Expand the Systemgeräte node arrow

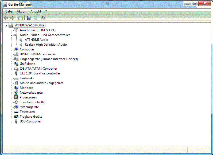11,107
